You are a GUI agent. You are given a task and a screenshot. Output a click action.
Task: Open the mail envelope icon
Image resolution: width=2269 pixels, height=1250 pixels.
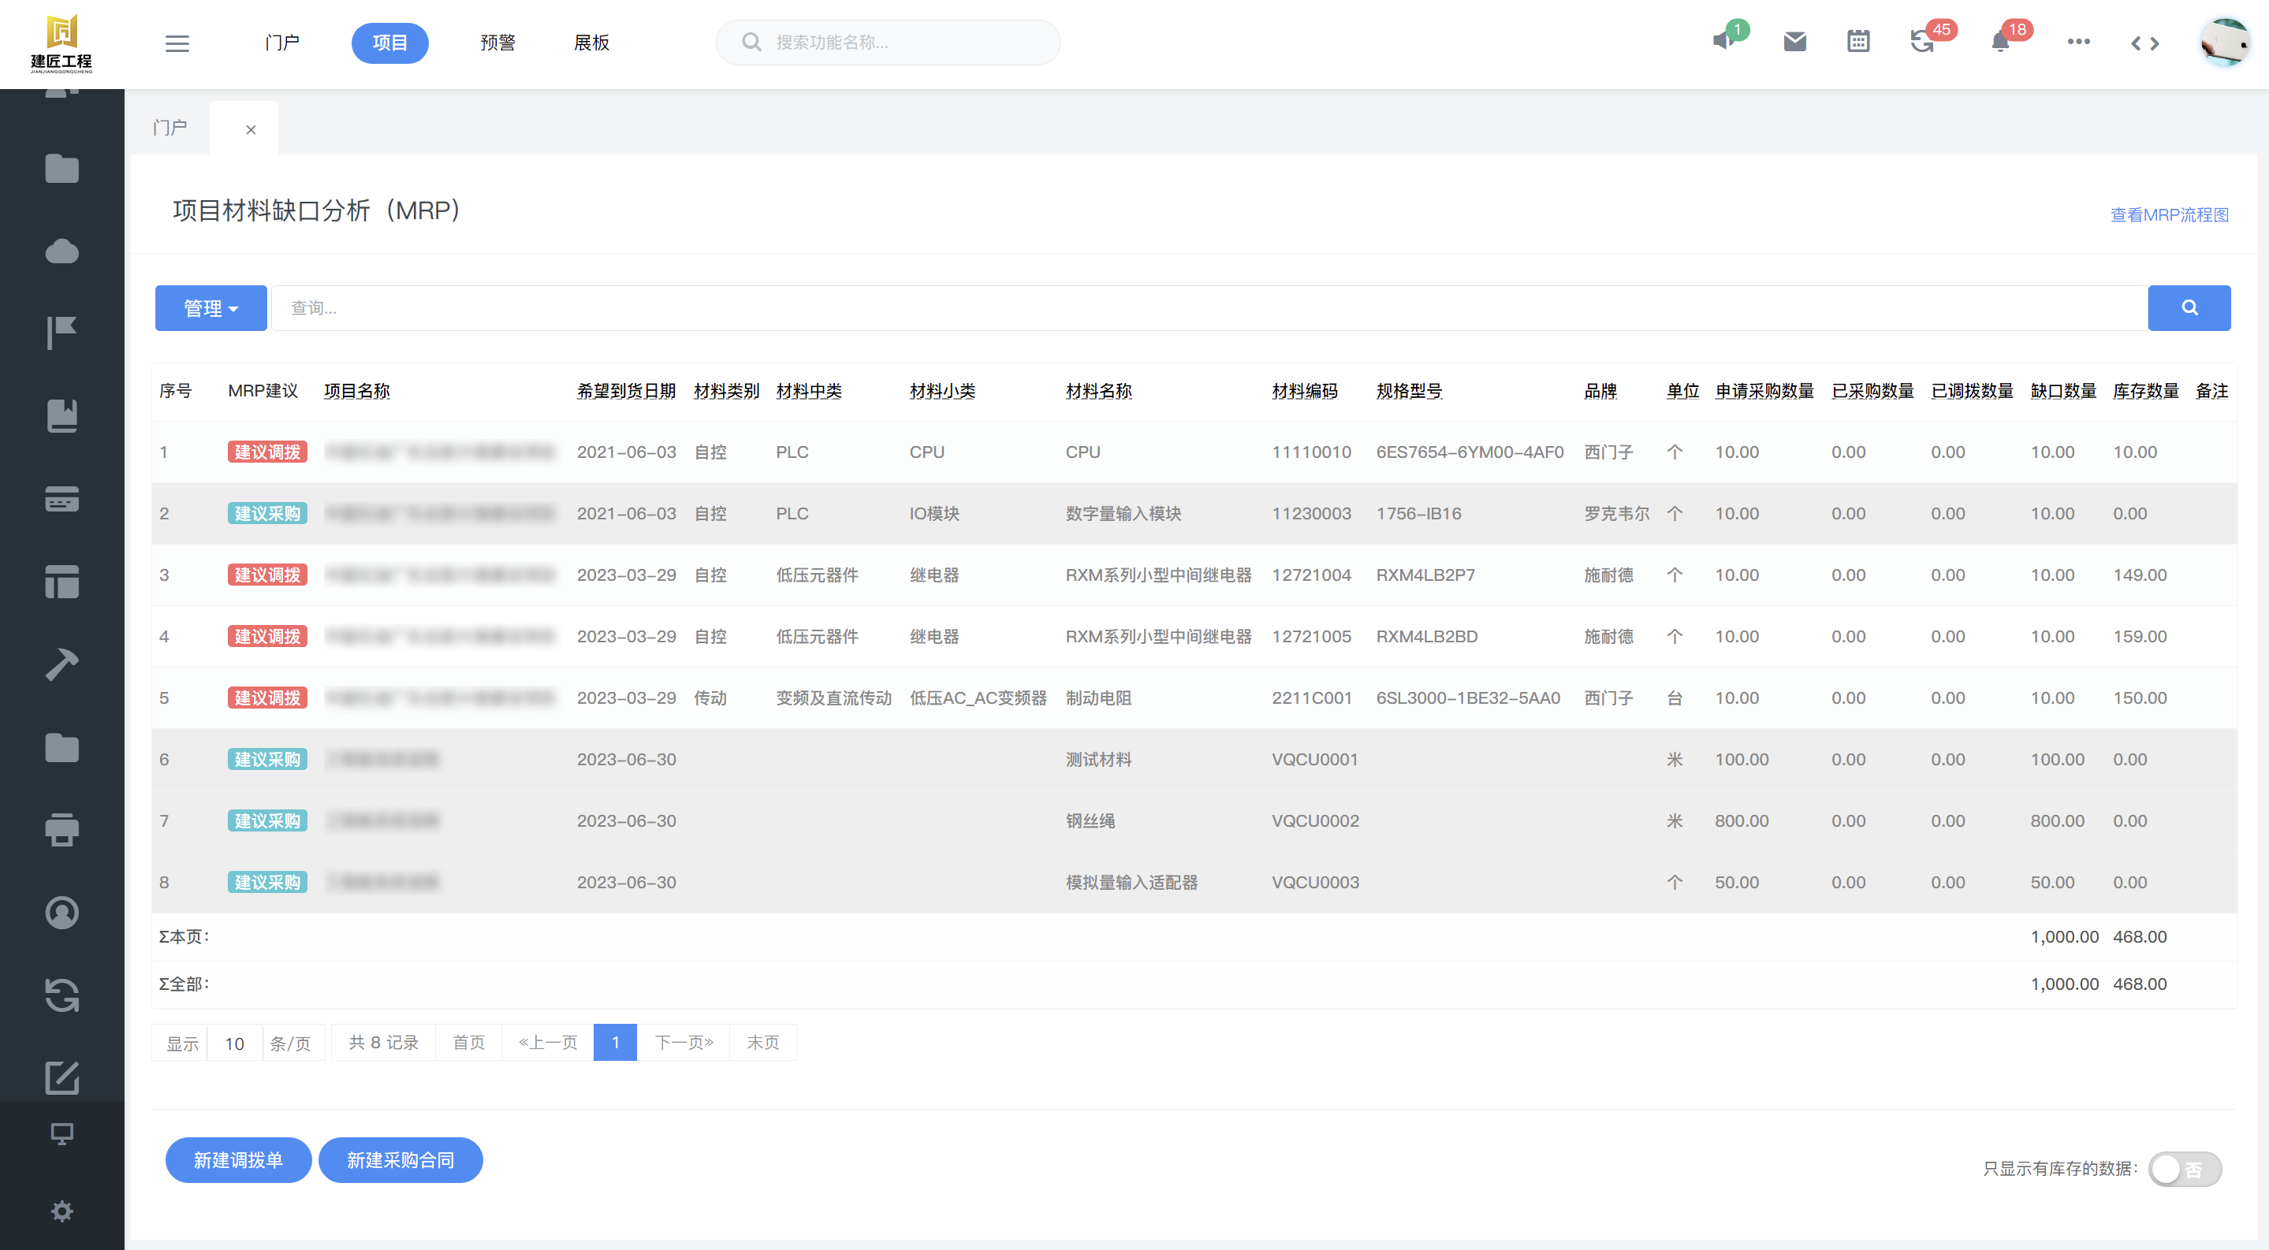point(1794,41)
